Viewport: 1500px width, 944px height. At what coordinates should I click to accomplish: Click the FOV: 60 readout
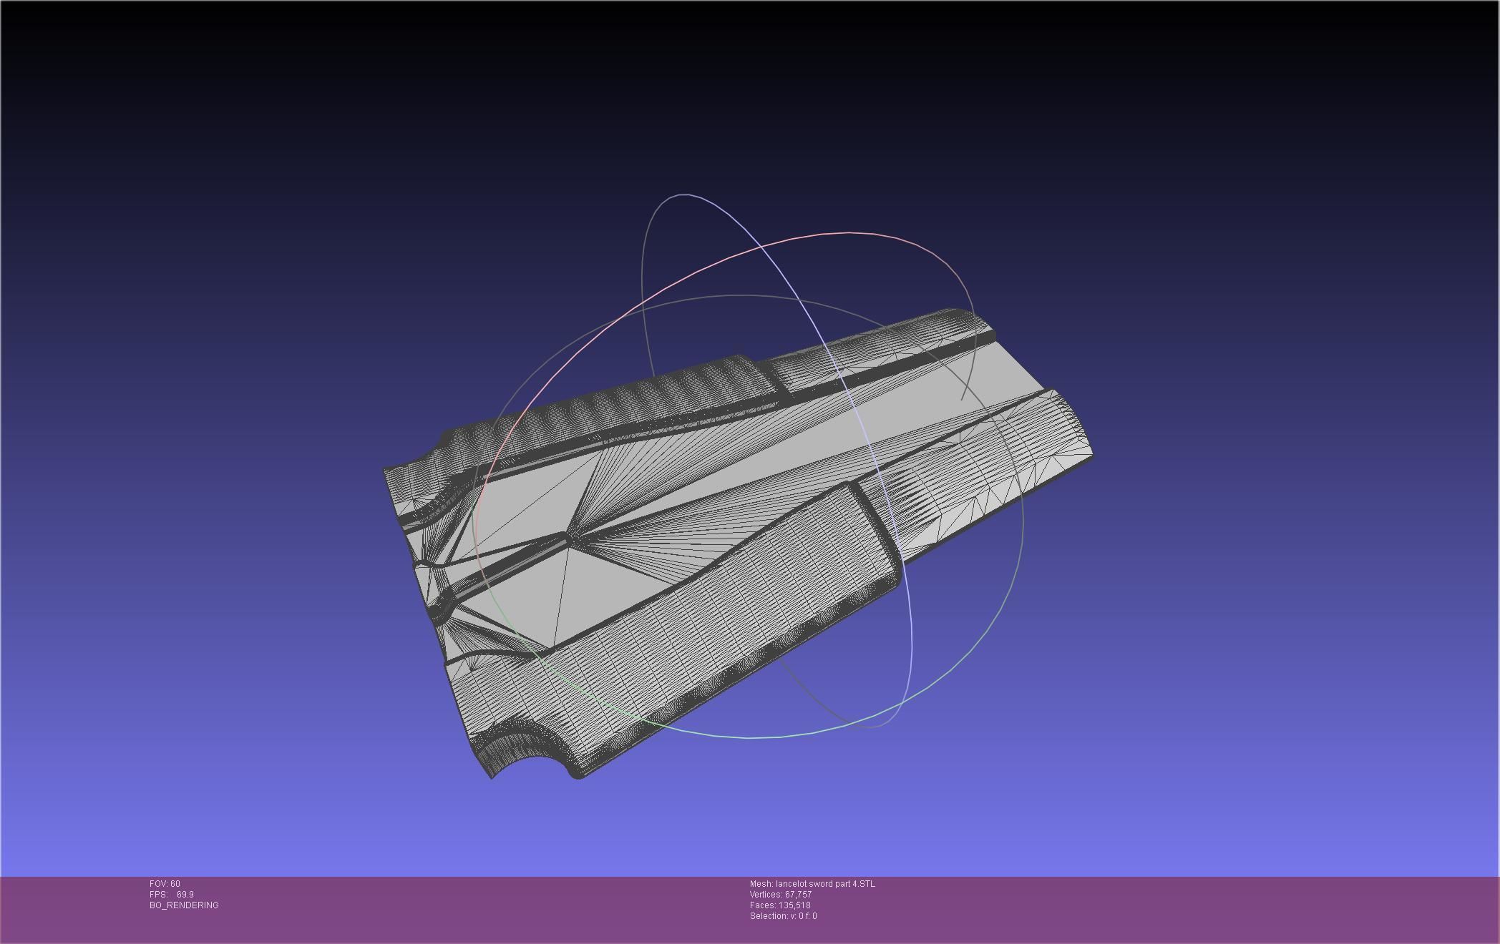(165, 884)
